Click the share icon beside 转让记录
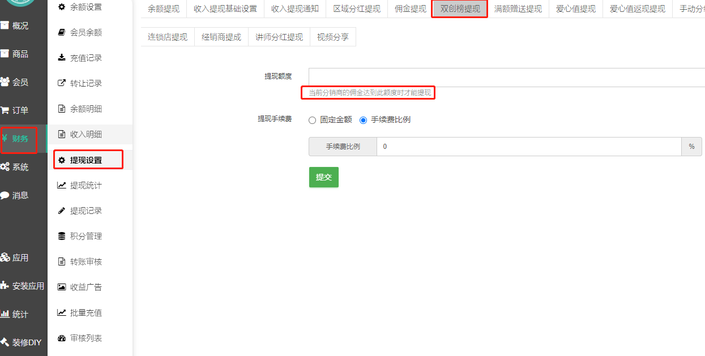Viewport: 705px width, 356px height. [62, 83]
